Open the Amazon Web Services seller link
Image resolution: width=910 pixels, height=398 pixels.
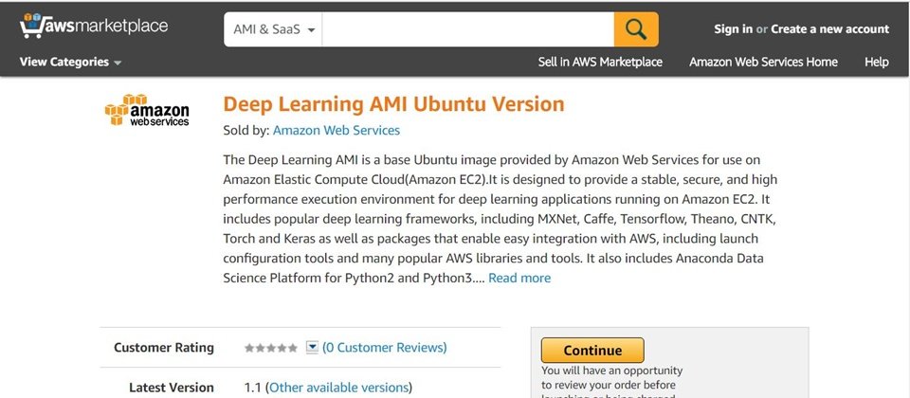[x=337, y=131]
